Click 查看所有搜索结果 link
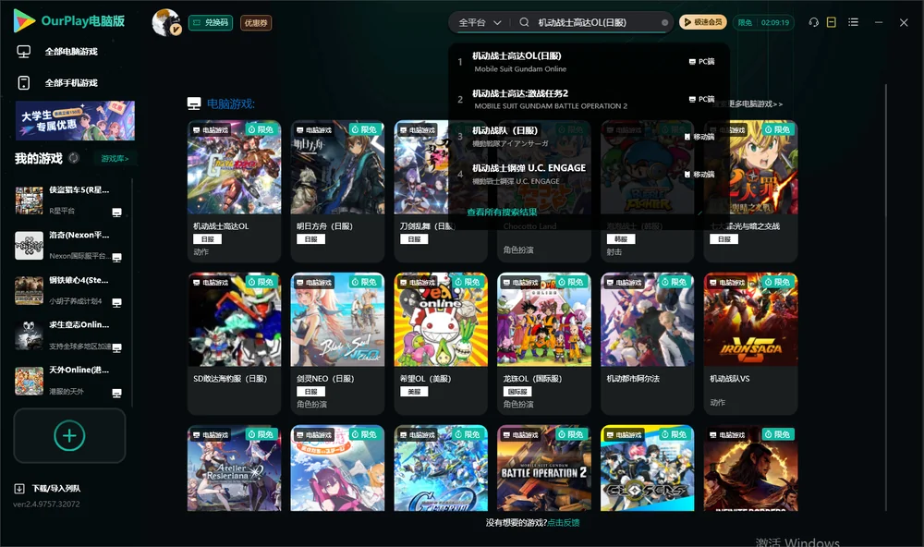The width and height of the screenshot is (924, 547). point(502,213)
